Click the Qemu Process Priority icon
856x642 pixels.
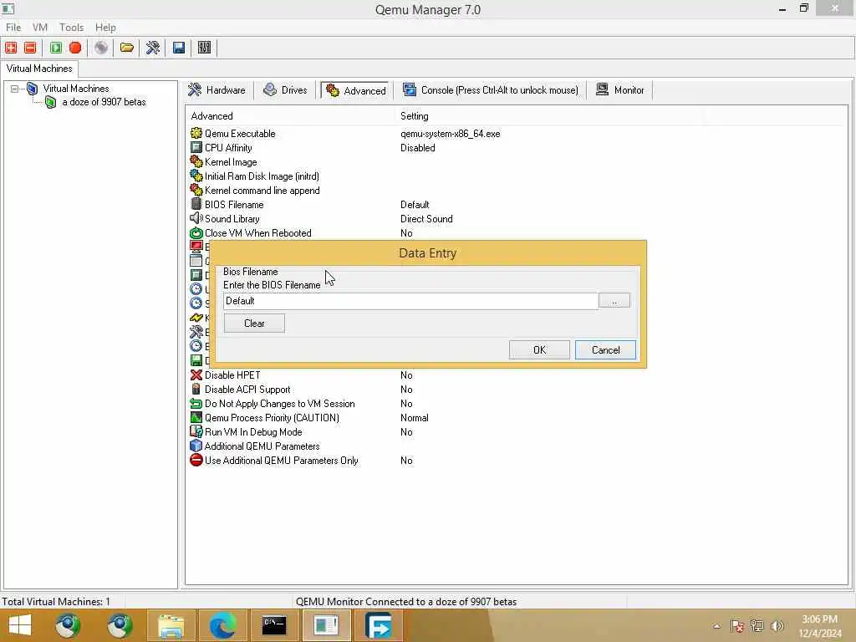(x=196, y=418)
